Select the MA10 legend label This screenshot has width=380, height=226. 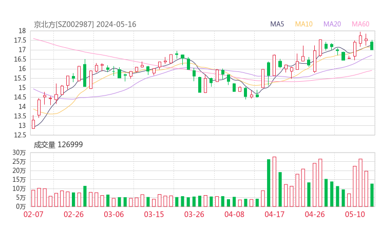pyautogui.click(x=303, y=24)
